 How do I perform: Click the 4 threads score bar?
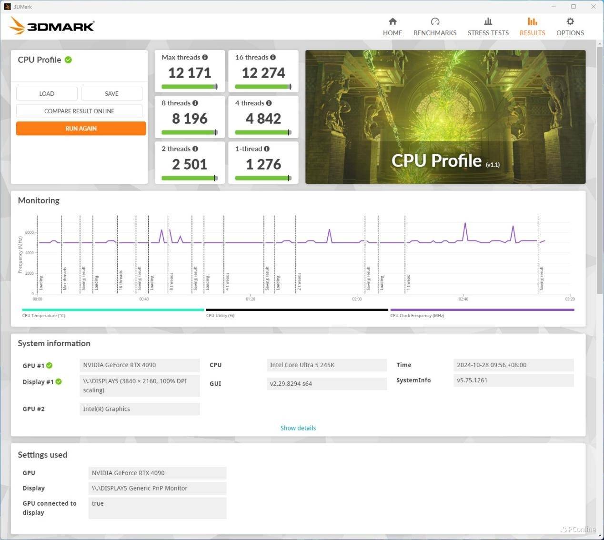click(263, 132)
